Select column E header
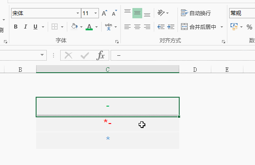Viewport: 255px width, 165px height. click(x=227, y=70)
